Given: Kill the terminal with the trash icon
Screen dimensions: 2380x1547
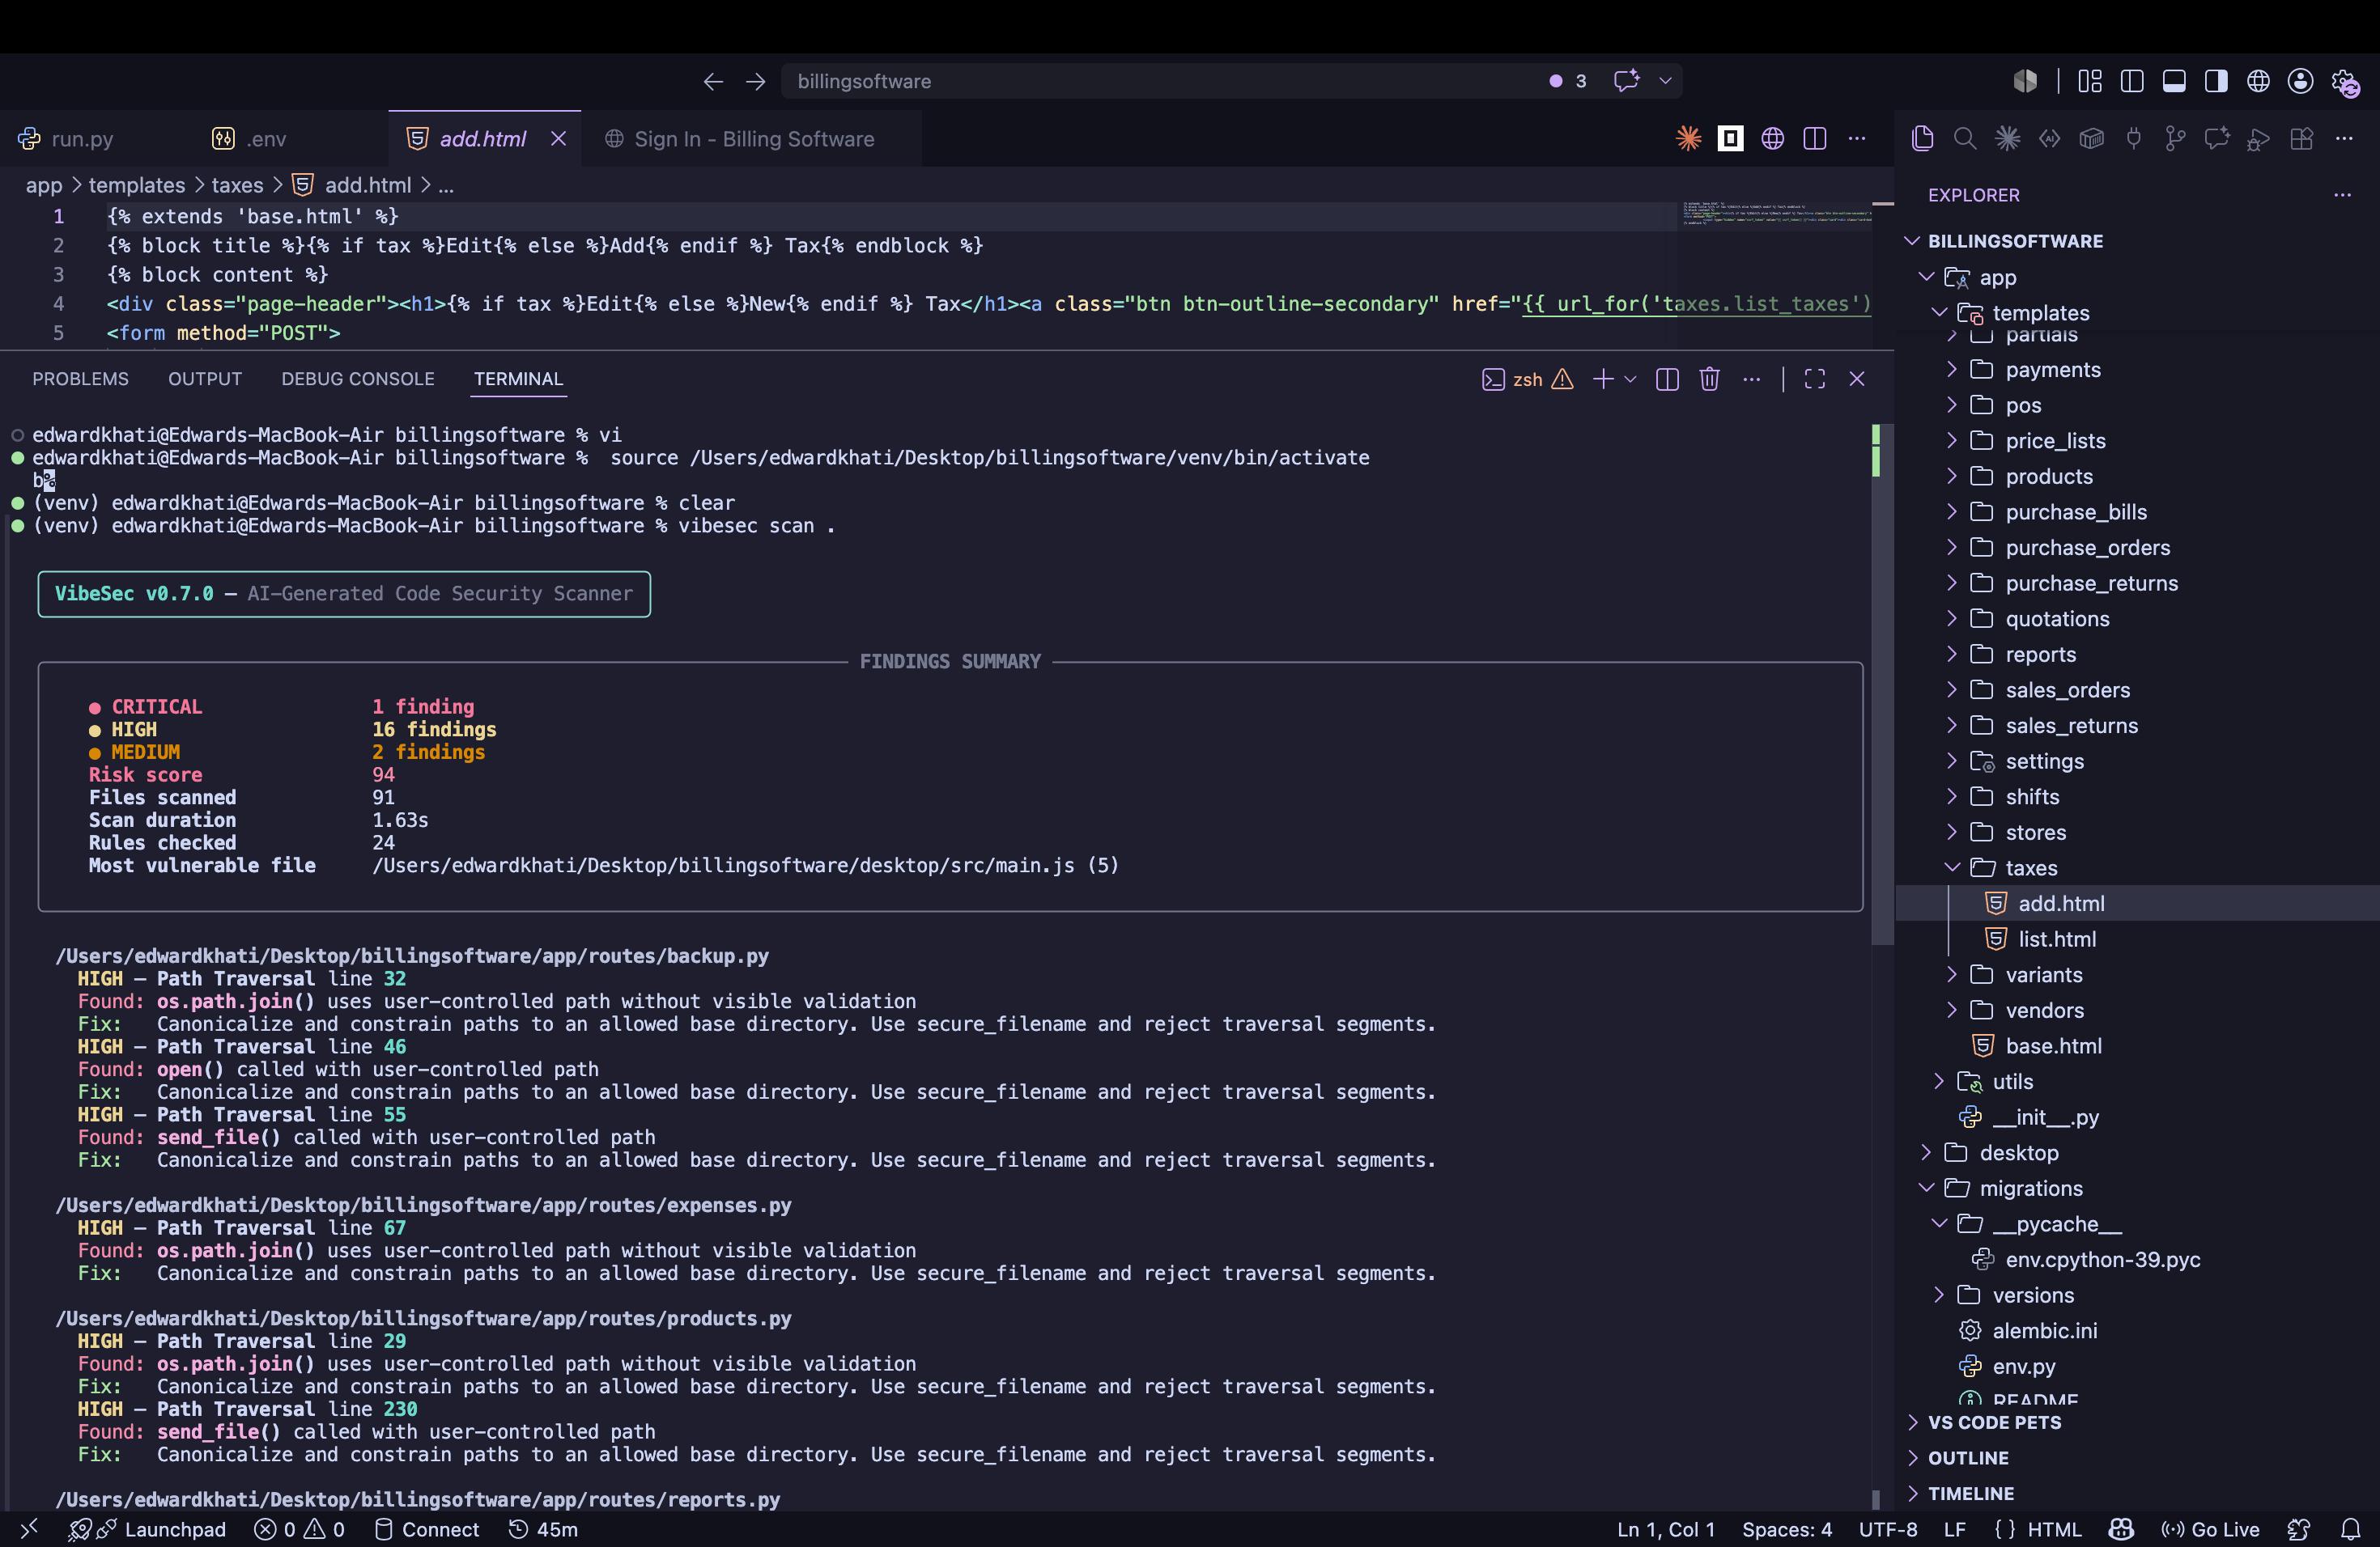Looking at the screenshot, I should (x=1710, y=379).
